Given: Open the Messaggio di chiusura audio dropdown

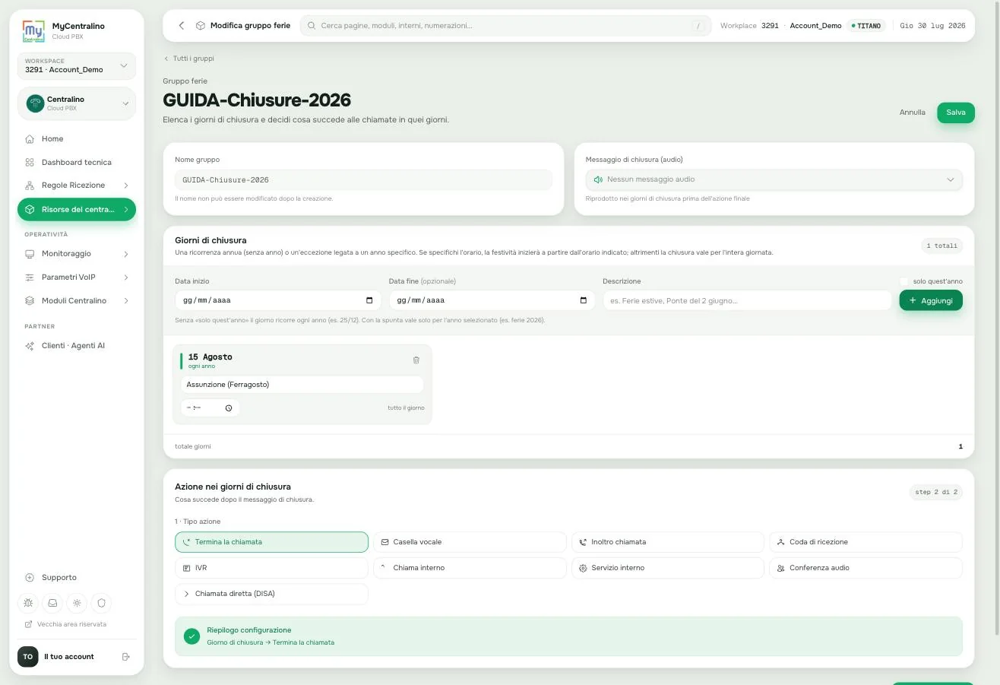Looking at the screenshot, I should (774, 179).
